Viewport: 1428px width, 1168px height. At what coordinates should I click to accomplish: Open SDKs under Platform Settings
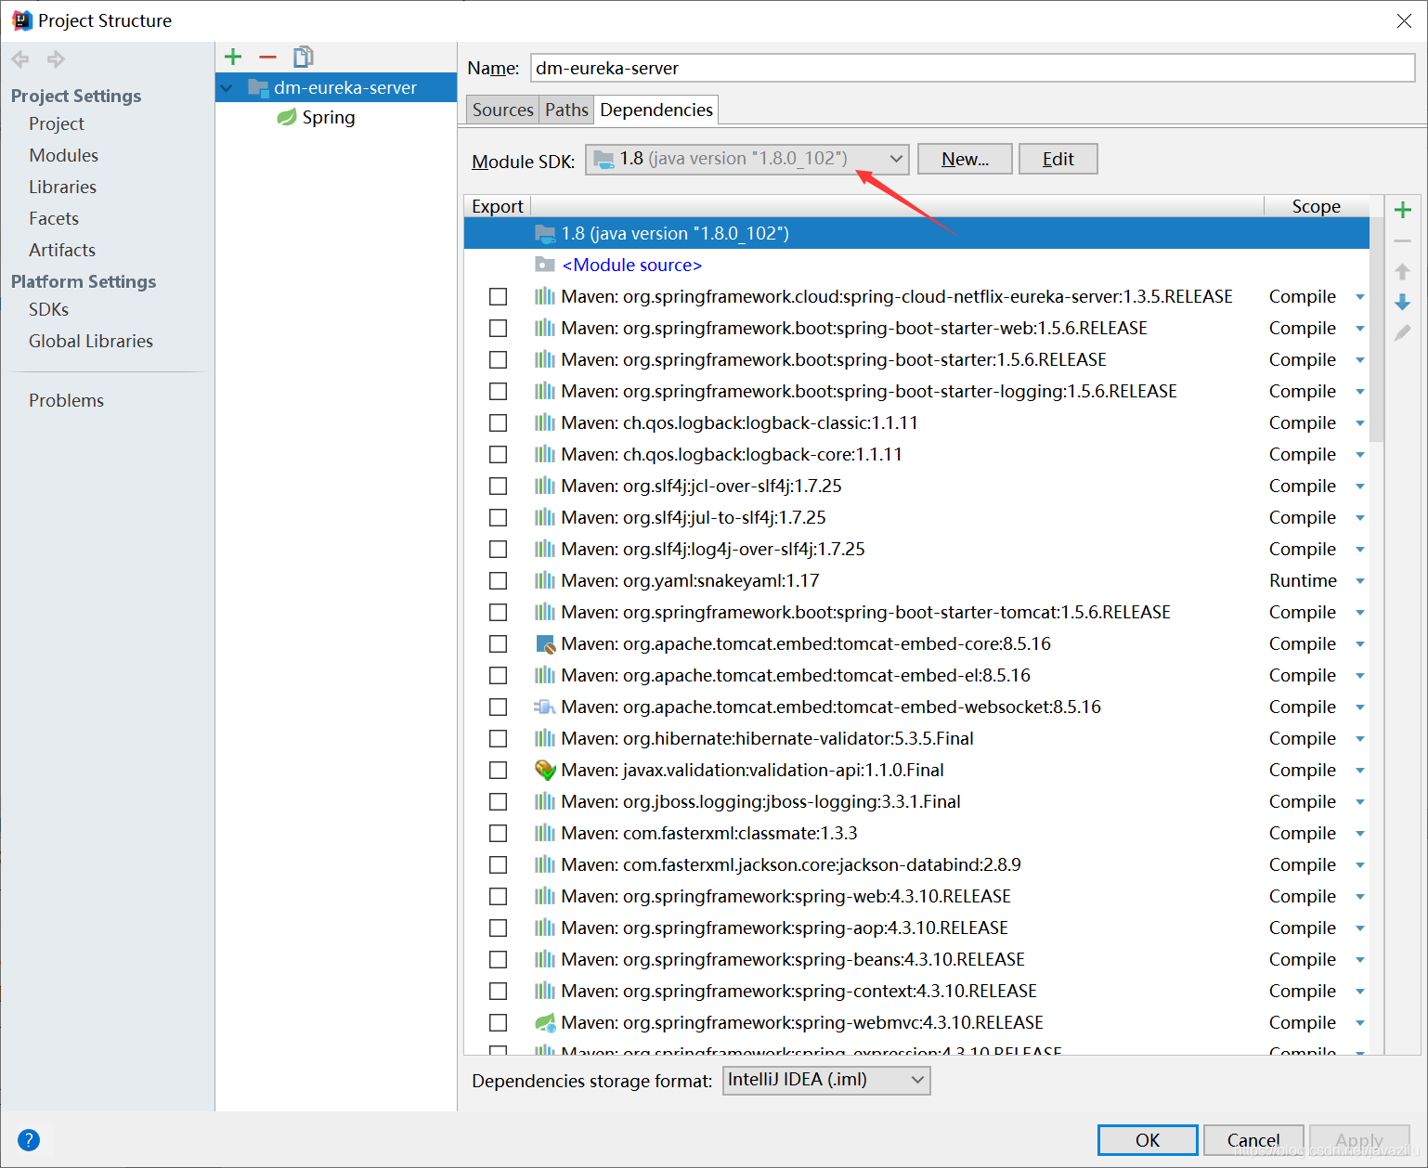(48, 309)
